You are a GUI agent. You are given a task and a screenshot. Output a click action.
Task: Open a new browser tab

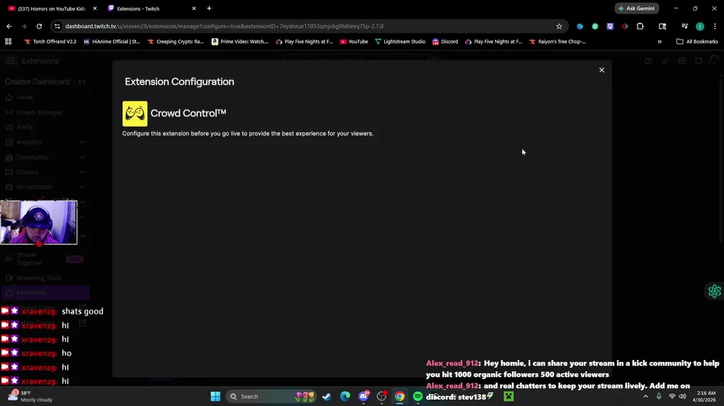(209, 8)
